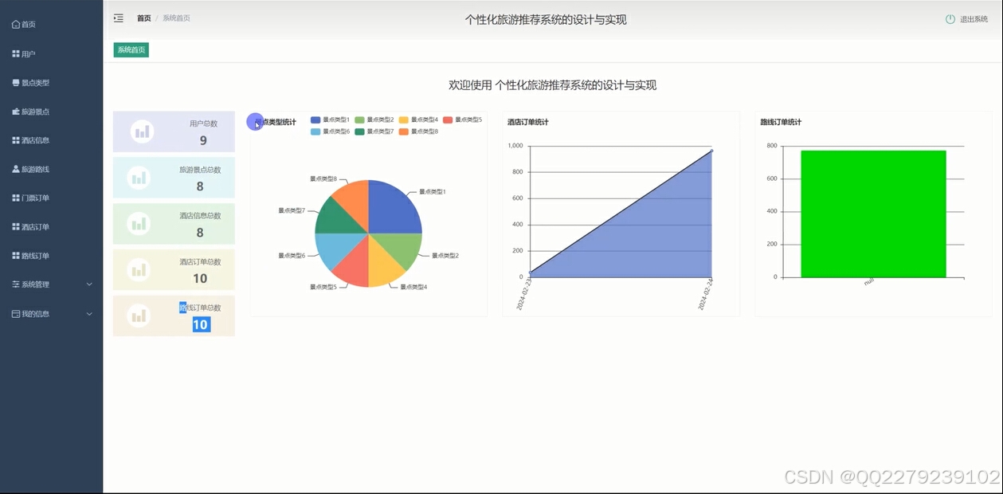Go to 首页 via the house icon

tap(16, 25)
